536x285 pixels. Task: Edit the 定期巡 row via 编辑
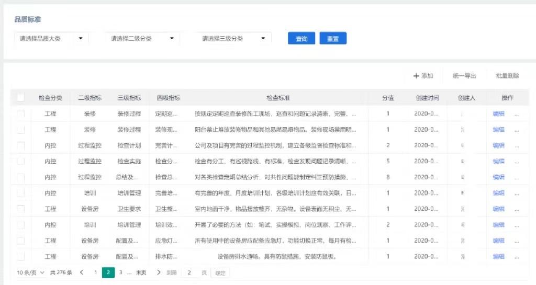point(499,113)
